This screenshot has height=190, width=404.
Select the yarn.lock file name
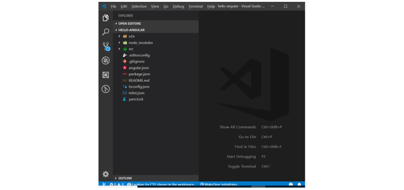136,99
